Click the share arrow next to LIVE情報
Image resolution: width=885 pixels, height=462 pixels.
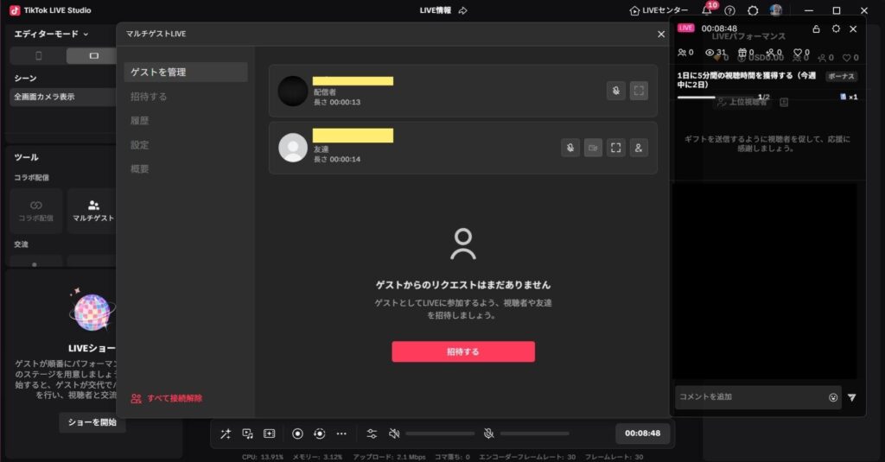pyautogui.click(x=463, y=10)
